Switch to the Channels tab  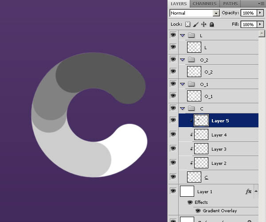point(204,4)
